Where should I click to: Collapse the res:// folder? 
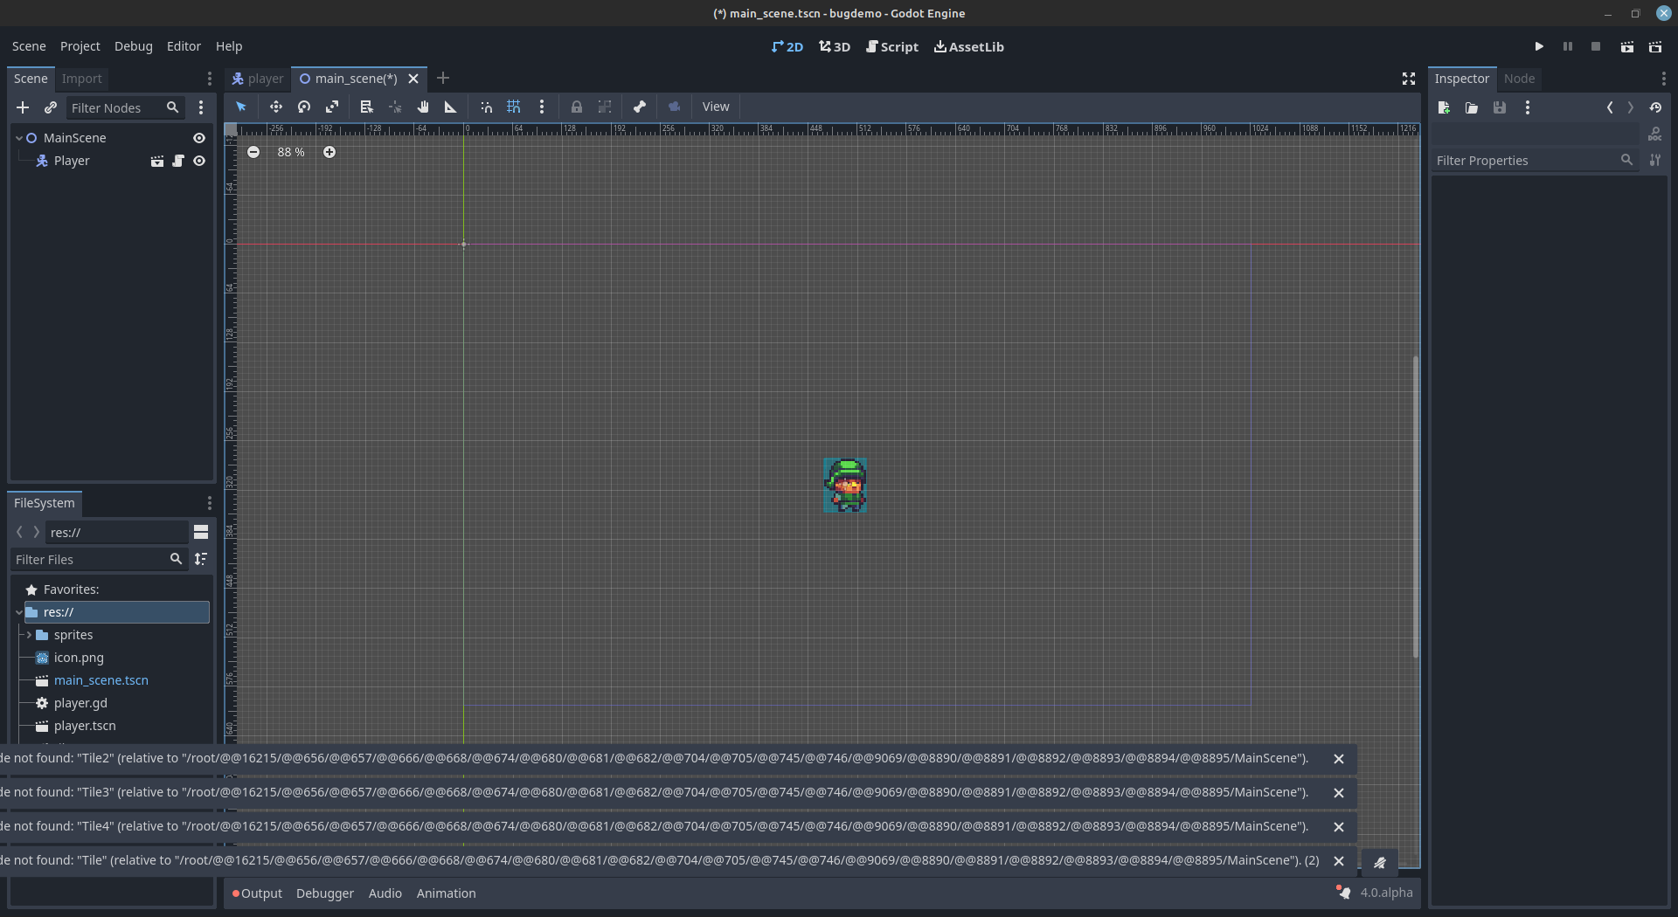point(19,612)
